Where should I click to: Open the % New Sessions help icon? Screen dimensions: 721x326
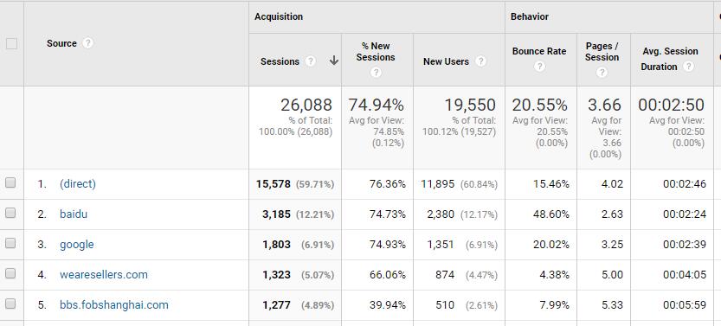tap(376, 72)
